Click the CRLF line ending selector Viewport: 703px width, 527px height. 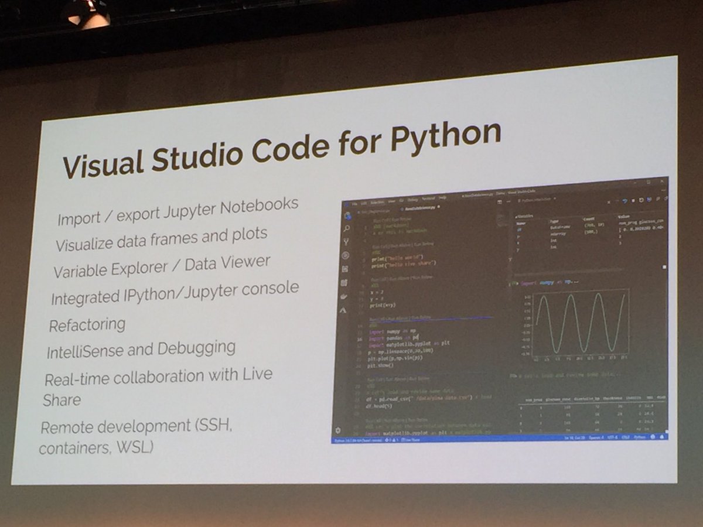point(626,437)
